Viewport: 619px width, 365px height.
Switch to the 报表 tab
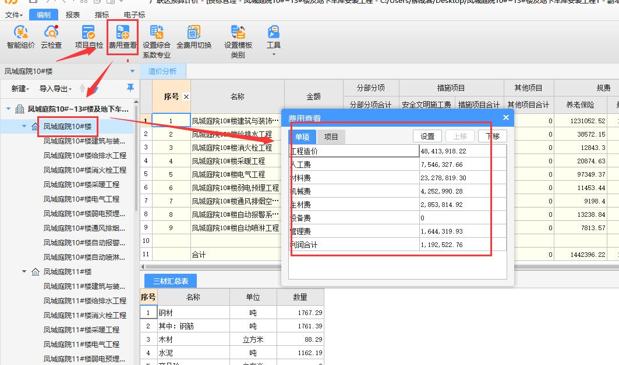click(x=73, y=15)
